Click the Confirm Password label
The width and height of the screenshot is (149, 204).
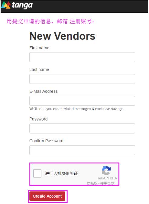tap(46, 141)
